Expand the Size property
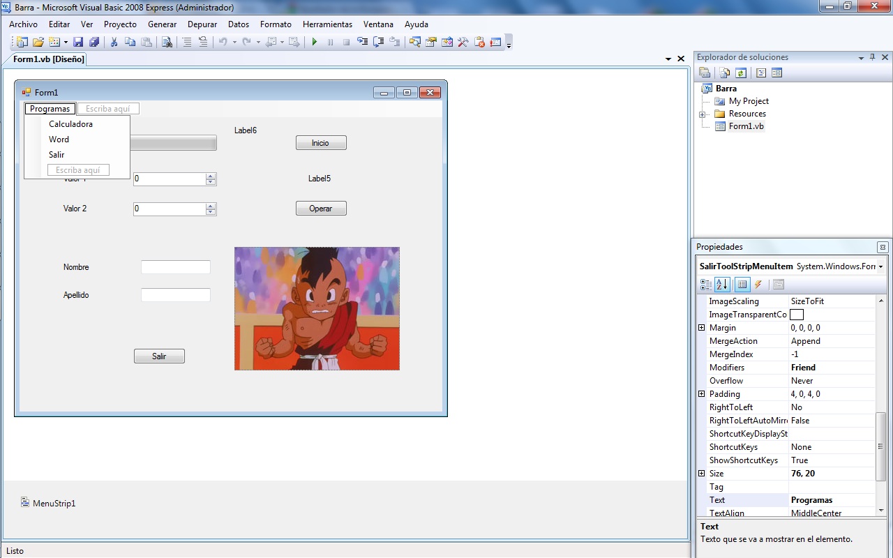Viewport: 893px width, 558px height. pos(702,474)
